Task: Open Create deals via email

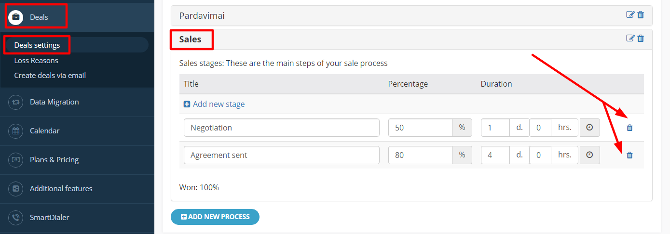Action: (50, 75)
